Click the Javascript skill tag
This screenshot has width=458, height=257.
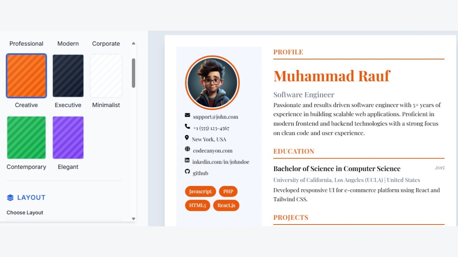click(200, 191)
